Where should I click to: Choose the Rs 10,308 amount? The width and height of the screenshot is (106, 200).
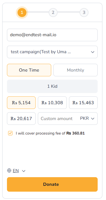[52, 103]
